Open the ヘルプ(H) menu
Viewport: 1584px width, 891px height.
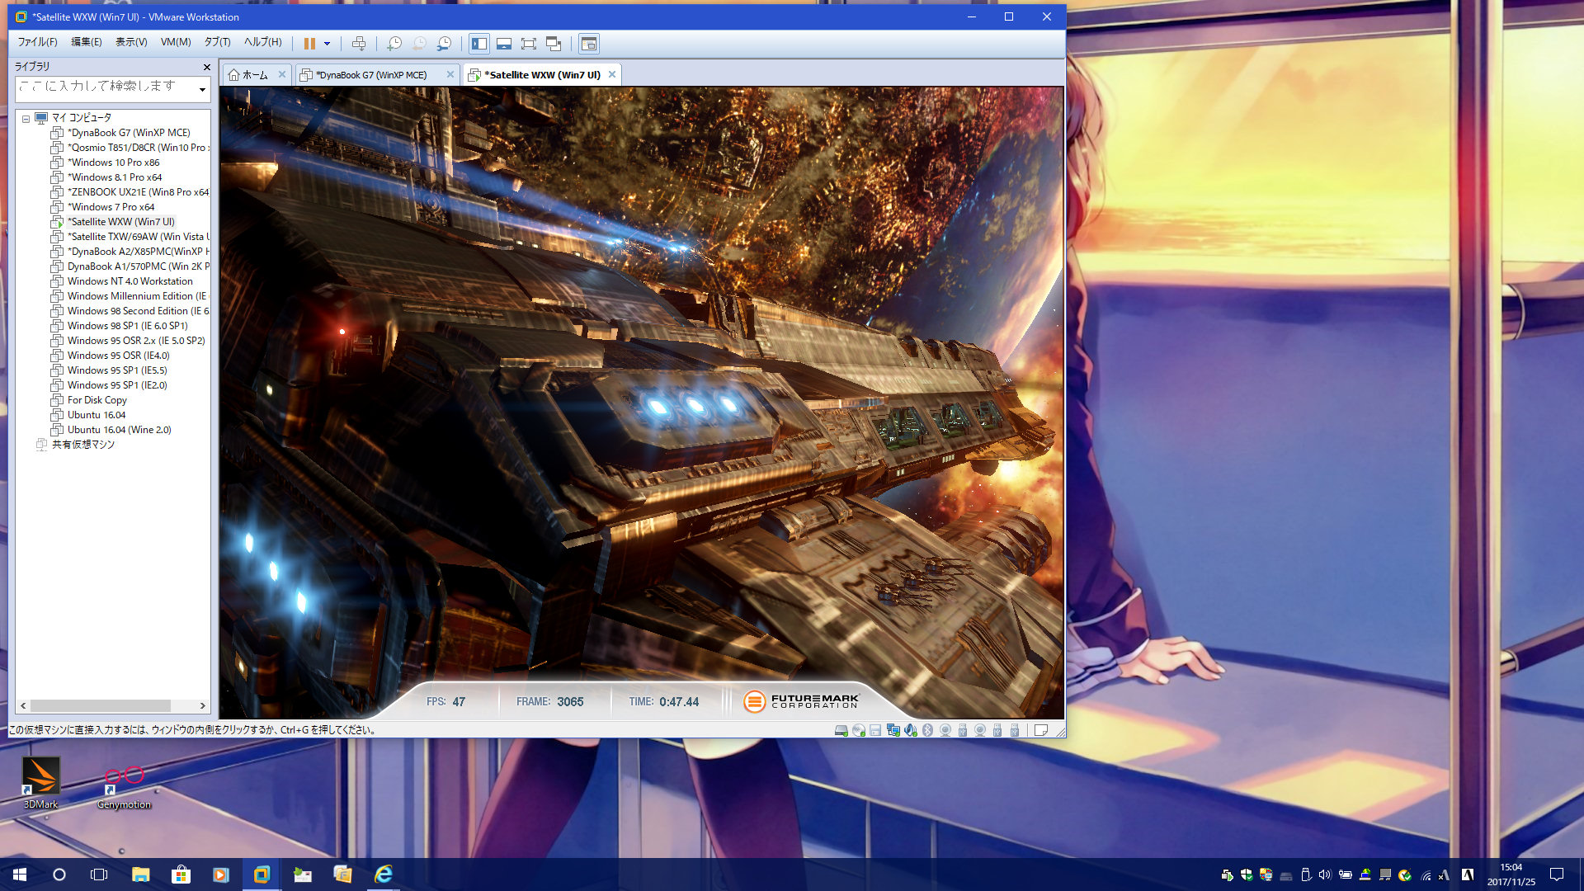click(263, 42)
